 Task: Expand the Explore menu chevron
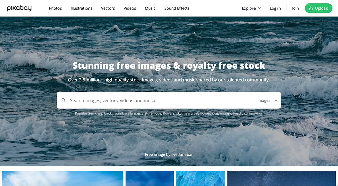point(259,8)
